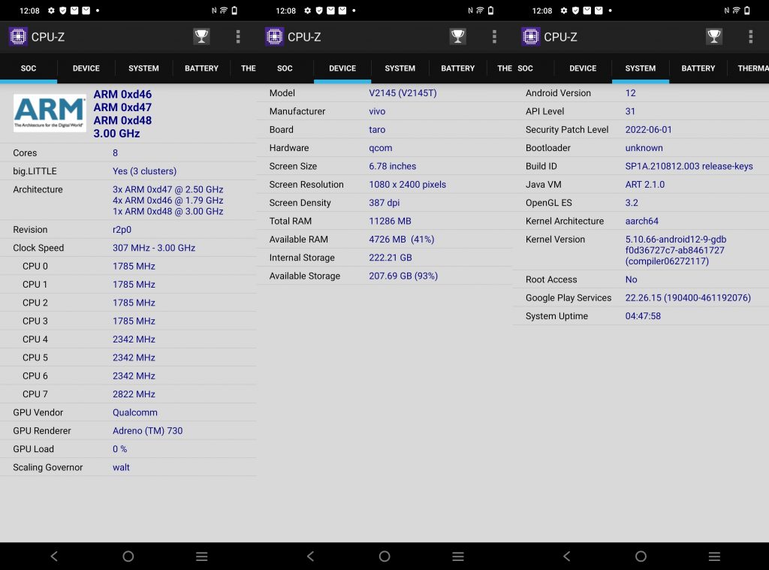Select Android Version value 12

coord(630,92)
